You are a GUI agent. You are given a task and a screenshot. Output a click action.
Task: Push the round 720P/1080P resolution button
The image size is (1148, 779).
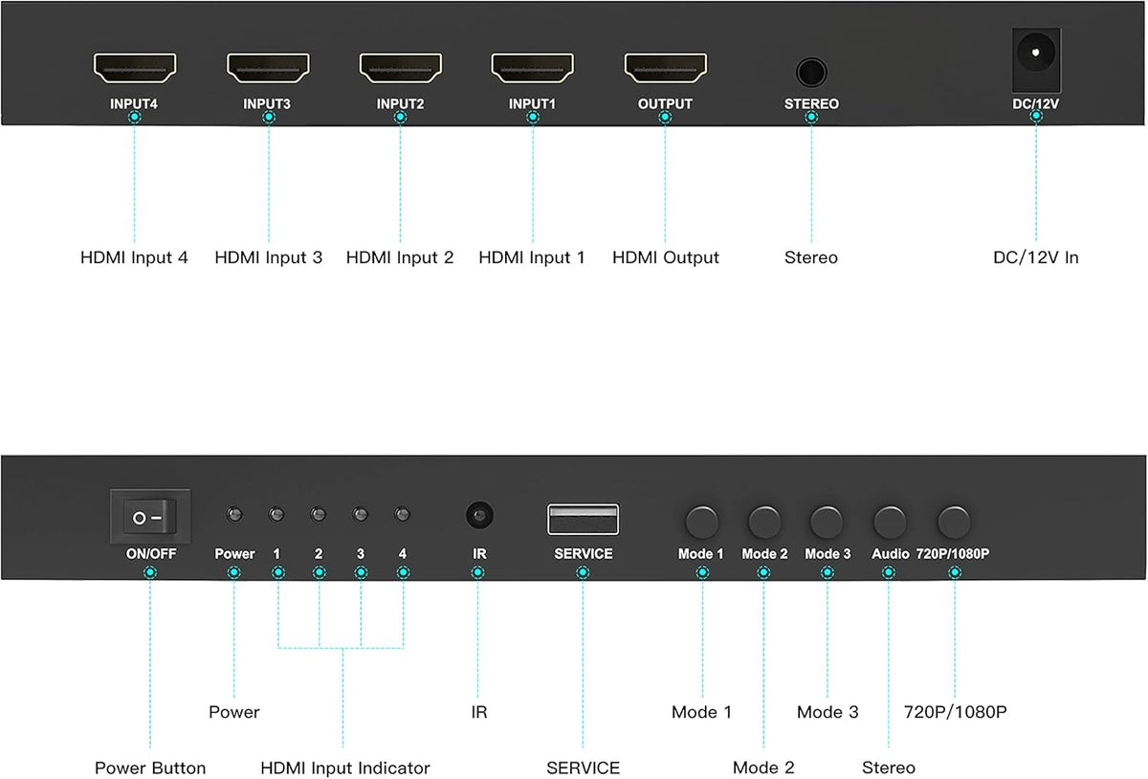pos(954,522)
